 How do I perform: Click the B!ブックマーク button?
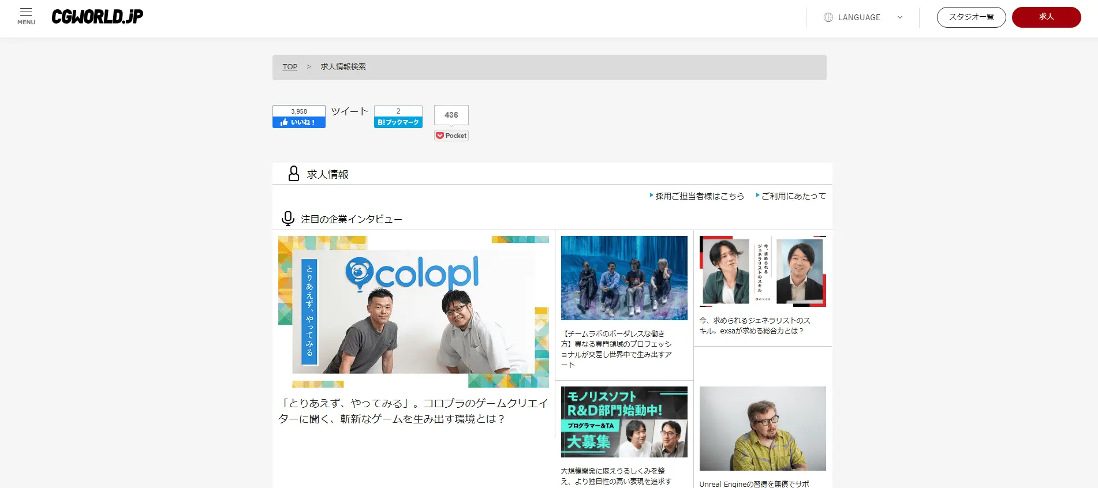pos(398,122)
